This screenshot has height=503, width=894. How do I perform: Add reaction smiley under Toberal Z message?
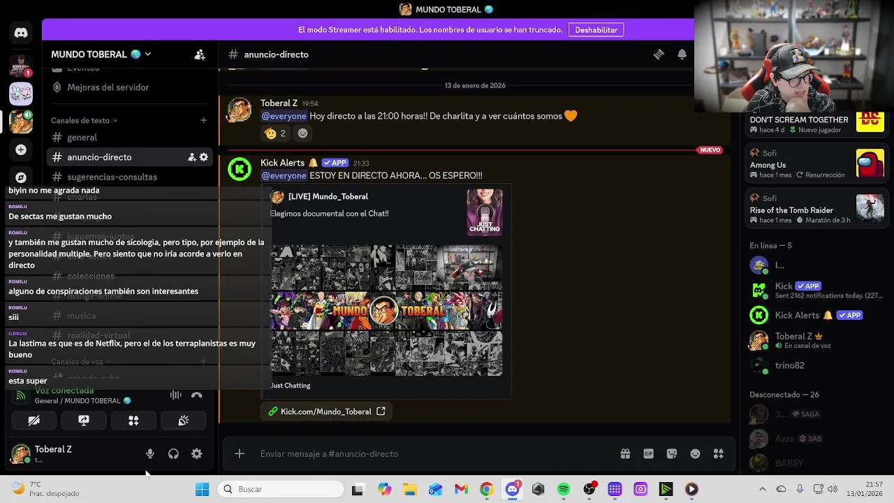302,133
